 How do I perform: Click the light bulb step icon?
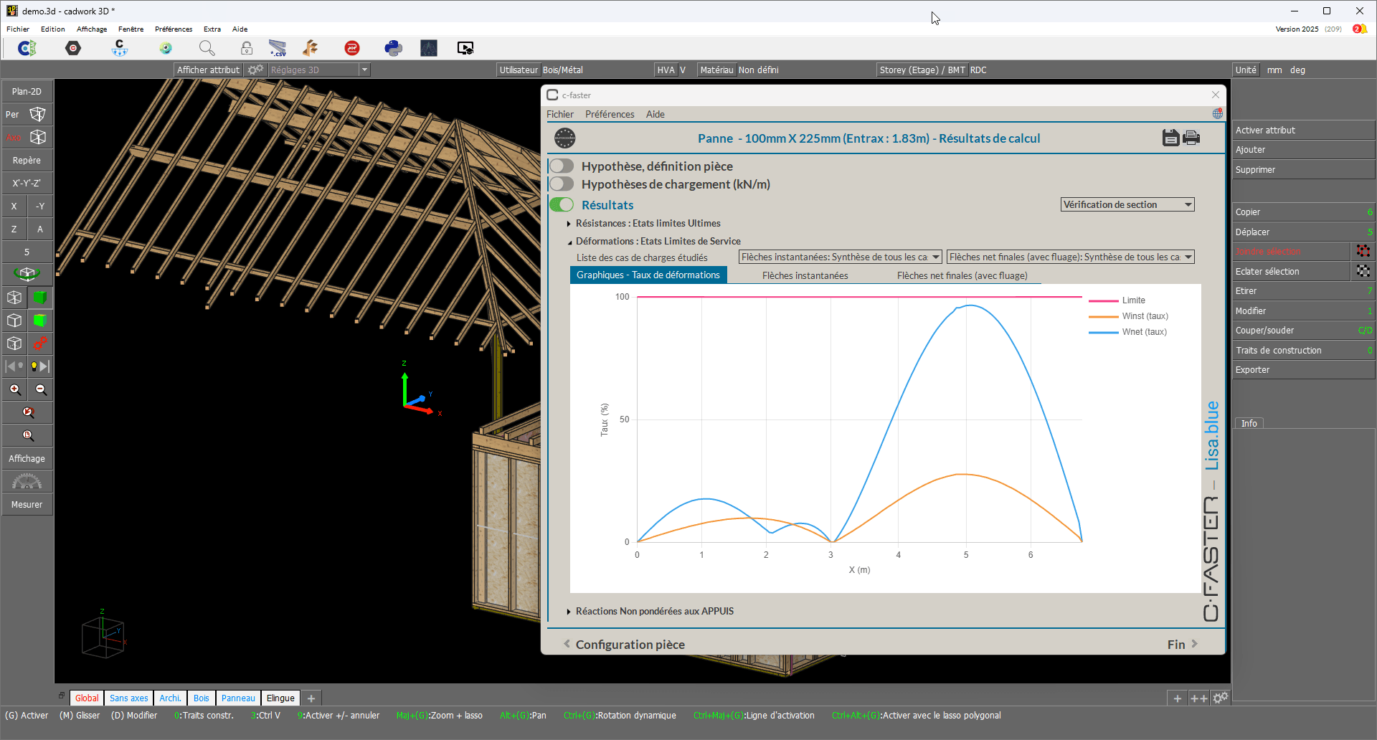[40, 366]
